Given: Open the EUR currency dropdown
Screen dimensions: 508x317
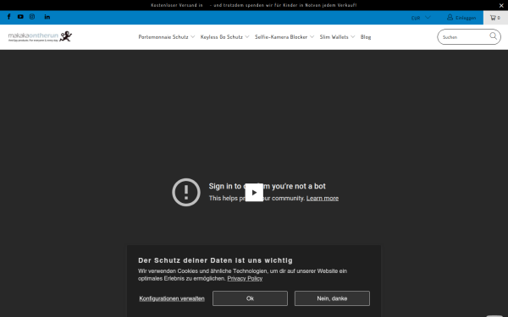Looking at the screenshot, I should [x=421, y=18].
